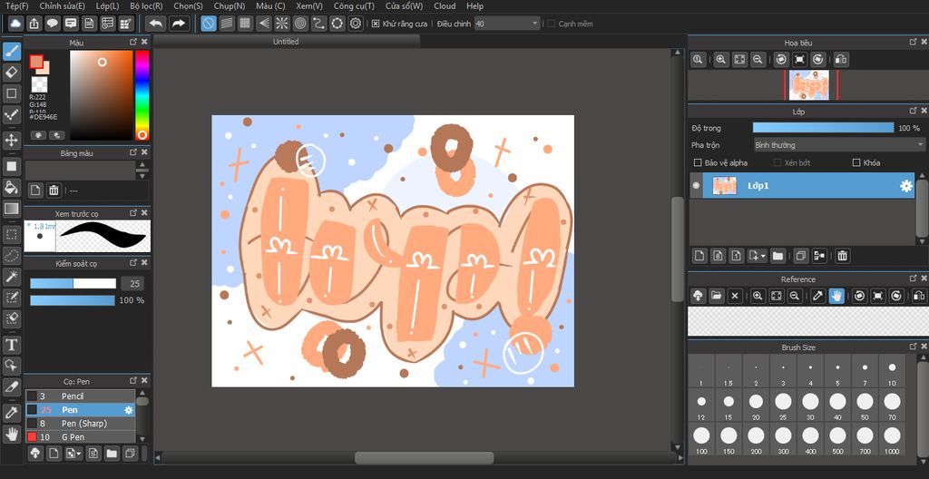Click the Redo arrow
The height and width of the screenshot is (479, 929).
pyautogui.click(x=178, y=24)
